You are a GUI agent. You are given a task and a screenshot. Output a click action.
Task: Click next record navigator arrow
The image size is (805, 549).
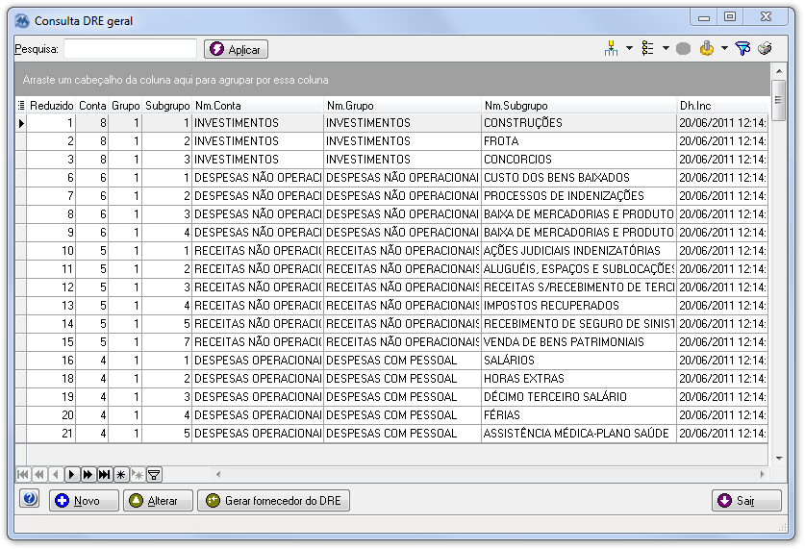(x=72, y=475)
